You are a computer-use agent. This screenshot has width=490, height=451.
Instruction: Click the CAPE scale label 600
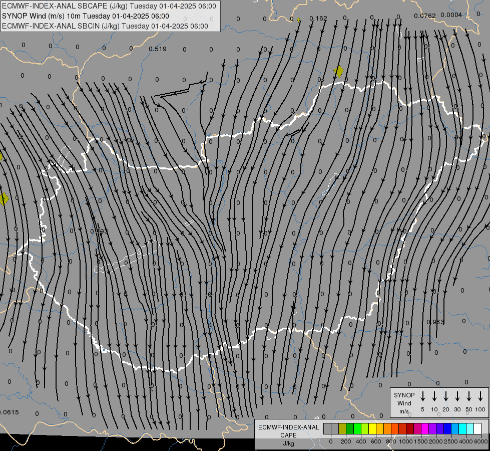[376, 441]
